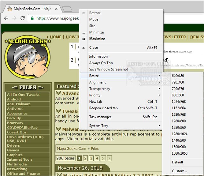This screenshot has height=176, width=204.
Task: Click the browser forward arrow
Action: point(15,18)
